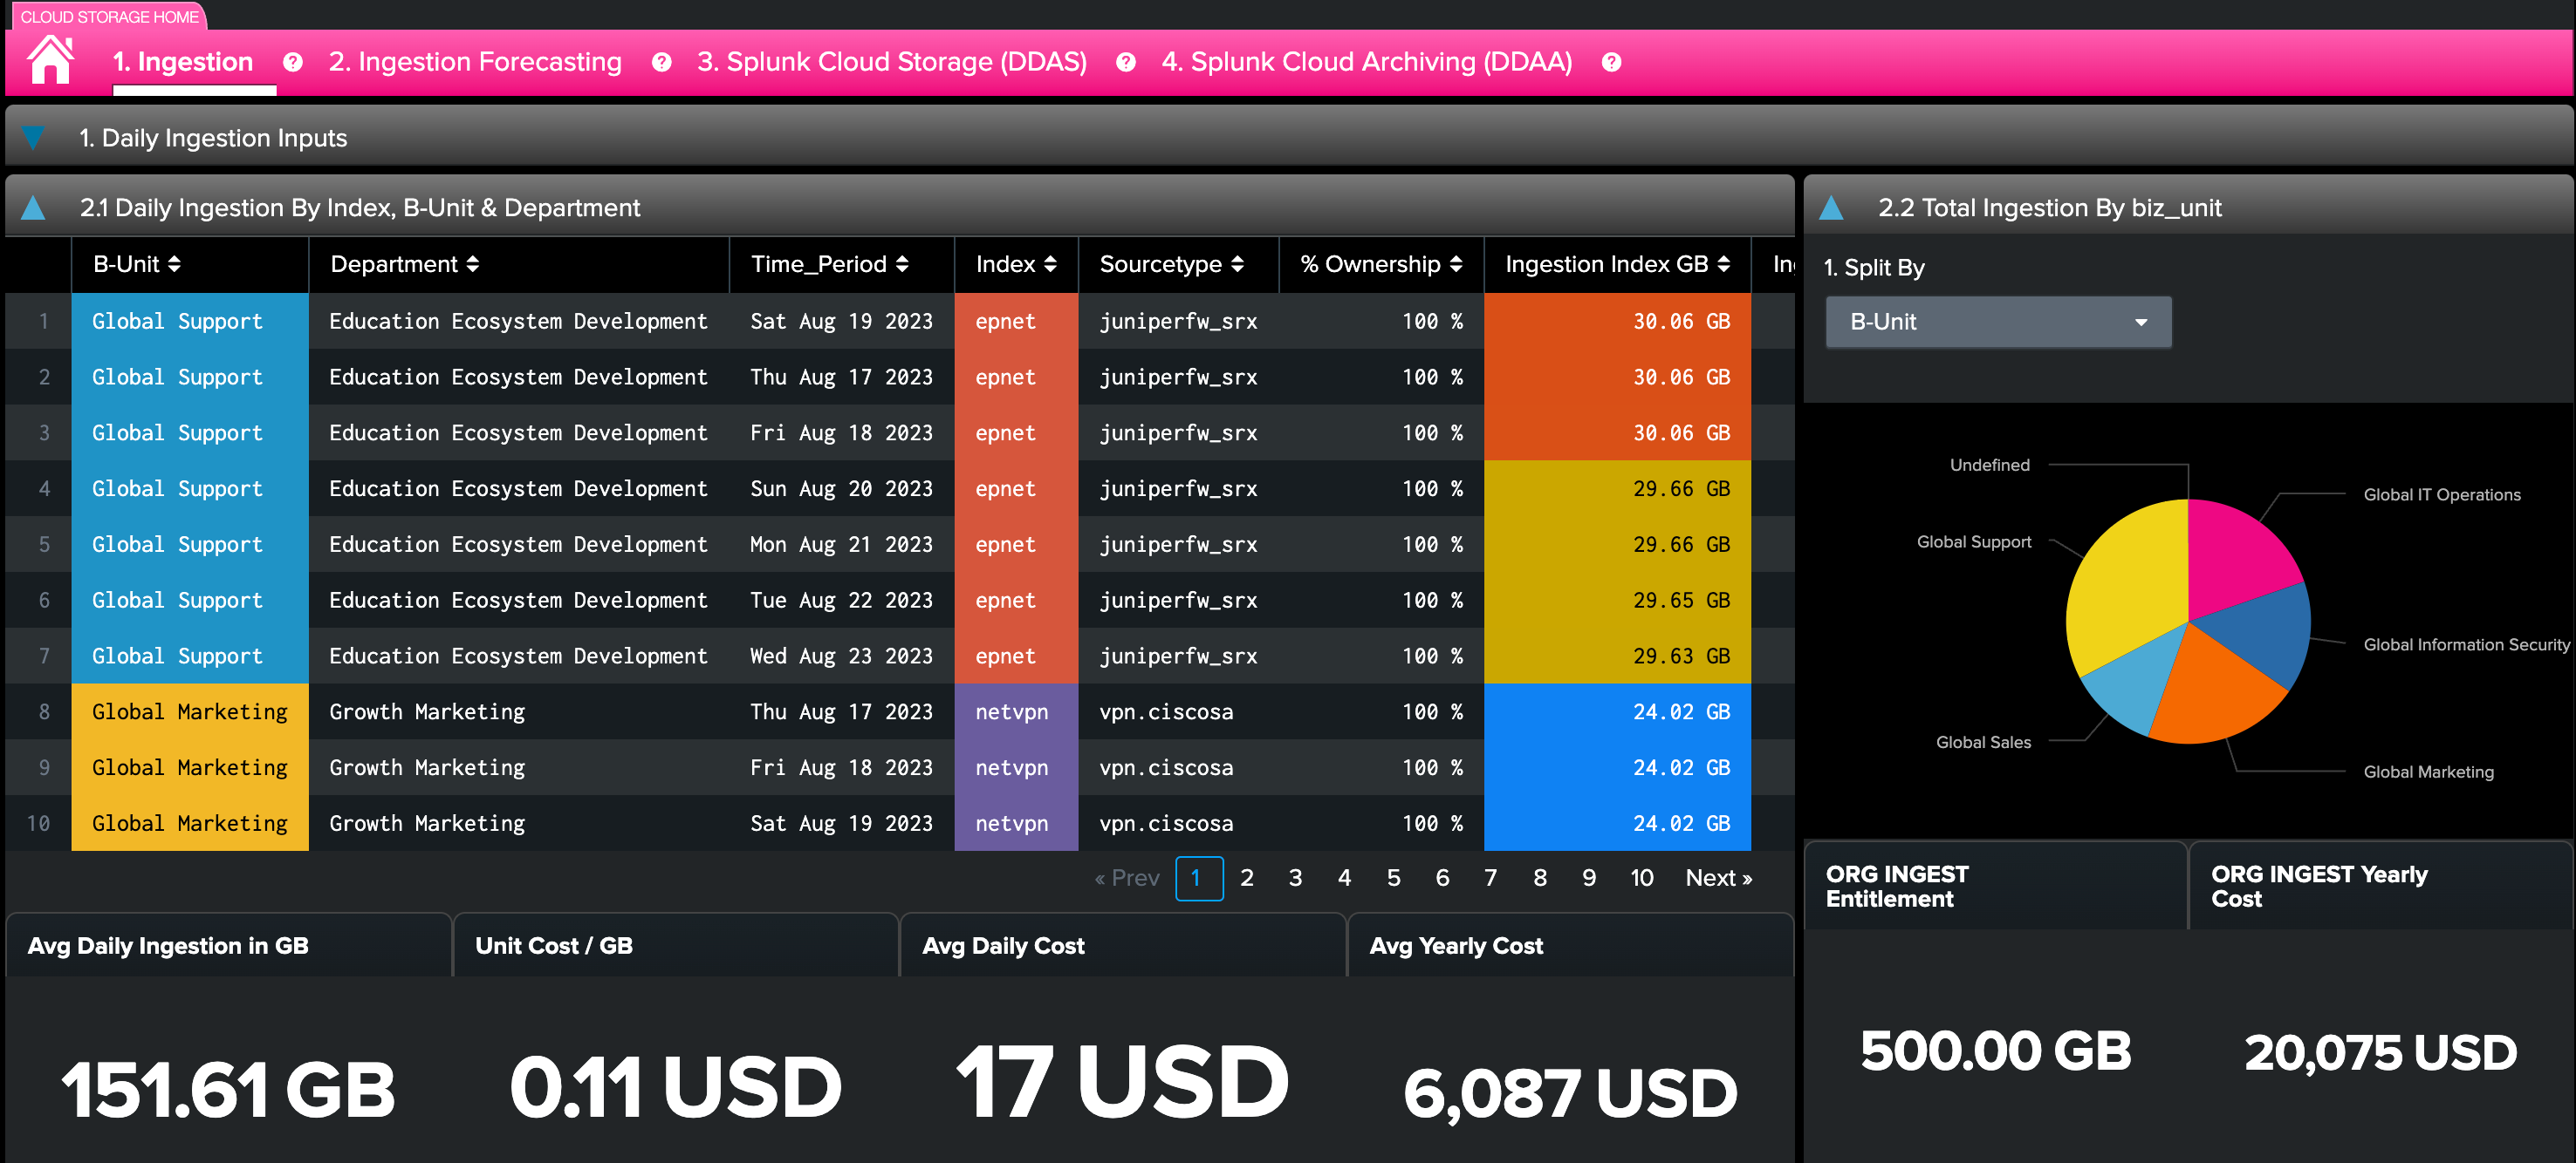
Task: Select current page 1 in pagination
Action: tap(1198, 878)
